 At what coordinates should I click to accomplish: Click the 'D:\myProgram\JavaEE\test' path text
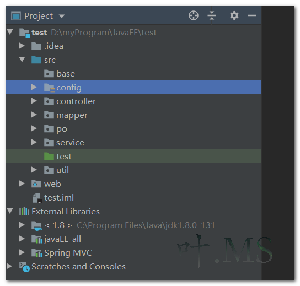[x=104, y=33]
